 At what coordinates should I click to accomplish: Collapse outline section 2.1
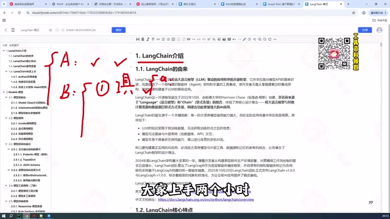pyautogui.click(x=6, y=97)
